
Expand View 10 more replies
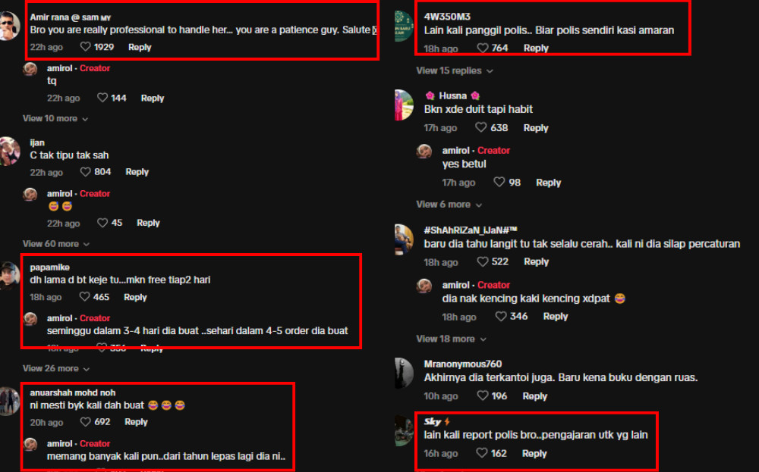tap(55, 118)
